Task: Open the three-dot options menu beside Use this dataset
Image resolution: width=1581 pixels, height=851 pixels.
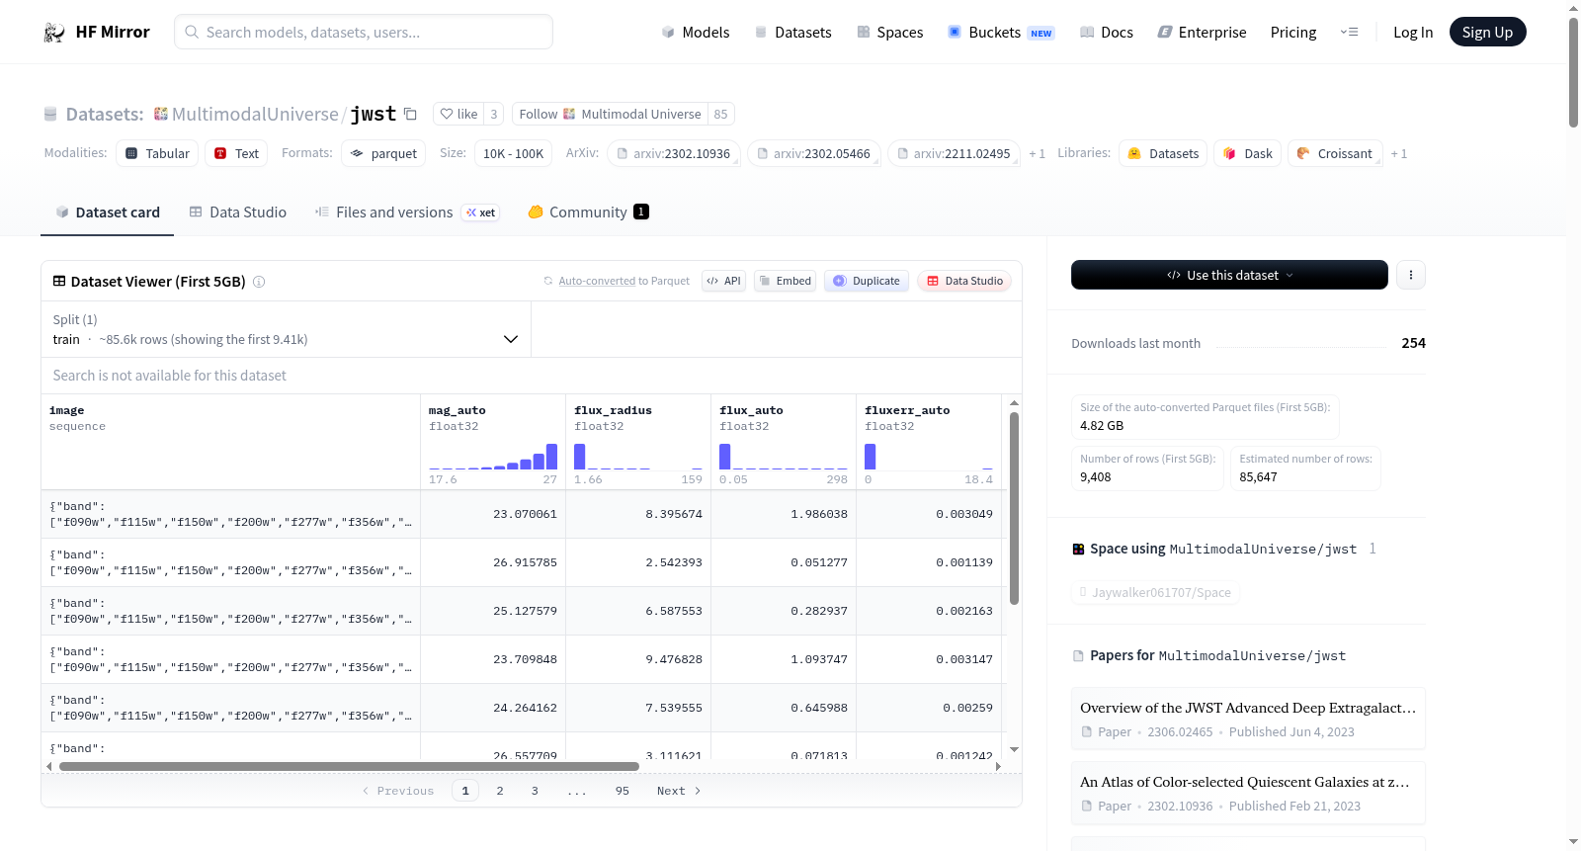Action: (1411, 275)
